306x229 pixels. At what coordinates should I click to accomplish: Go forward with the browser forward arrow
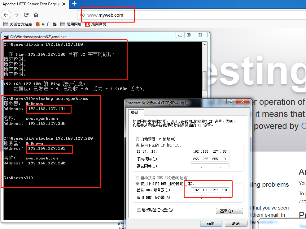point(16,15)
